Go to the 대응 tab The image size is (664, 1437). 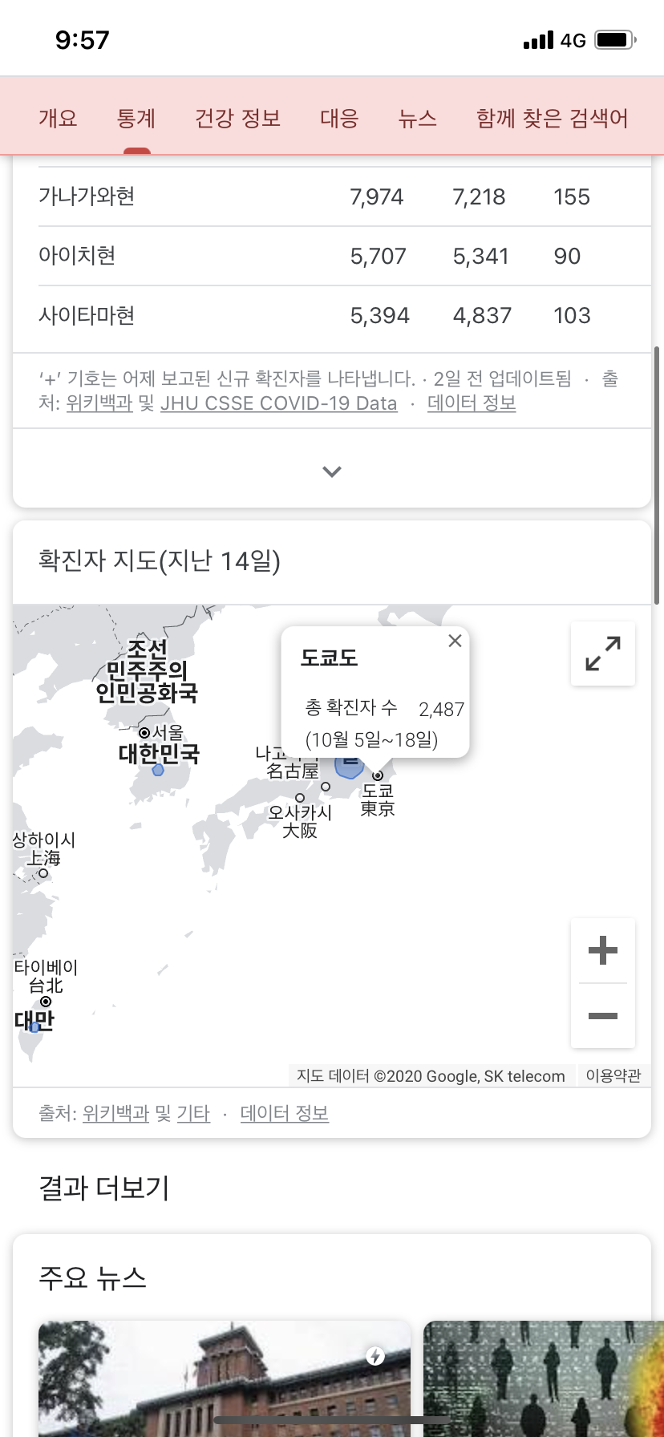click(339, 119)
